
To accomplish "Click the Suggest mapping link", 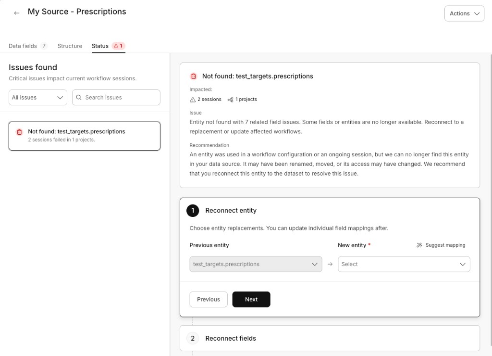I will 445,245.
